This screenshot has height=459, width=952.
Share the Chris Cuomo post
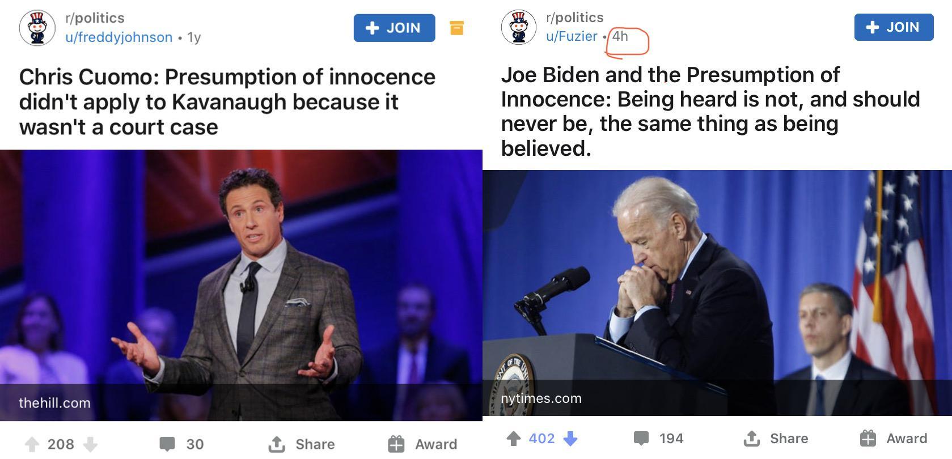pyautogui.click(x=302, y=444)
